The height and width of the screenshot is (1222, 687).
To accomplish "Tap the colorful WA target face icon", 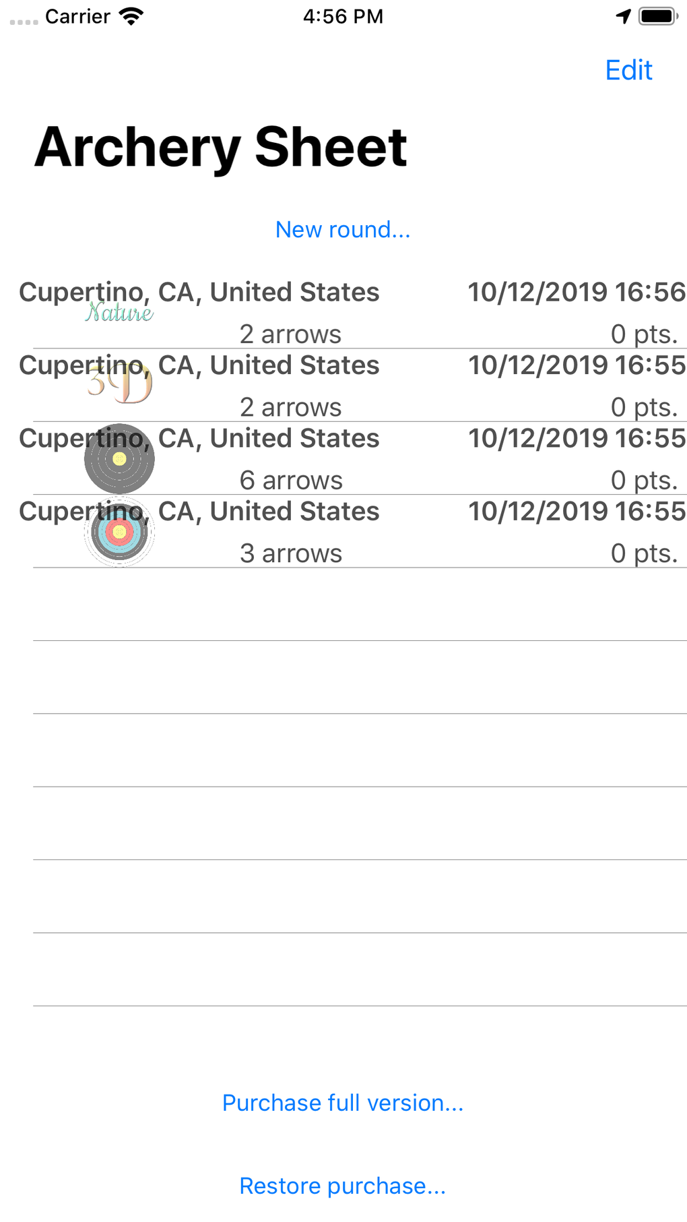I will (120, 531).
